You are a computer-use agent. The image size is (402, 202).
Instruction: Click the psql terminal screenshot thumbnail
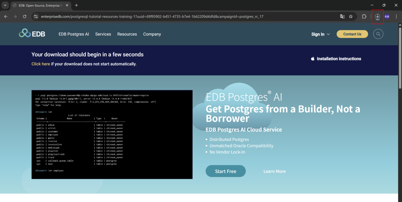point(112,134)
